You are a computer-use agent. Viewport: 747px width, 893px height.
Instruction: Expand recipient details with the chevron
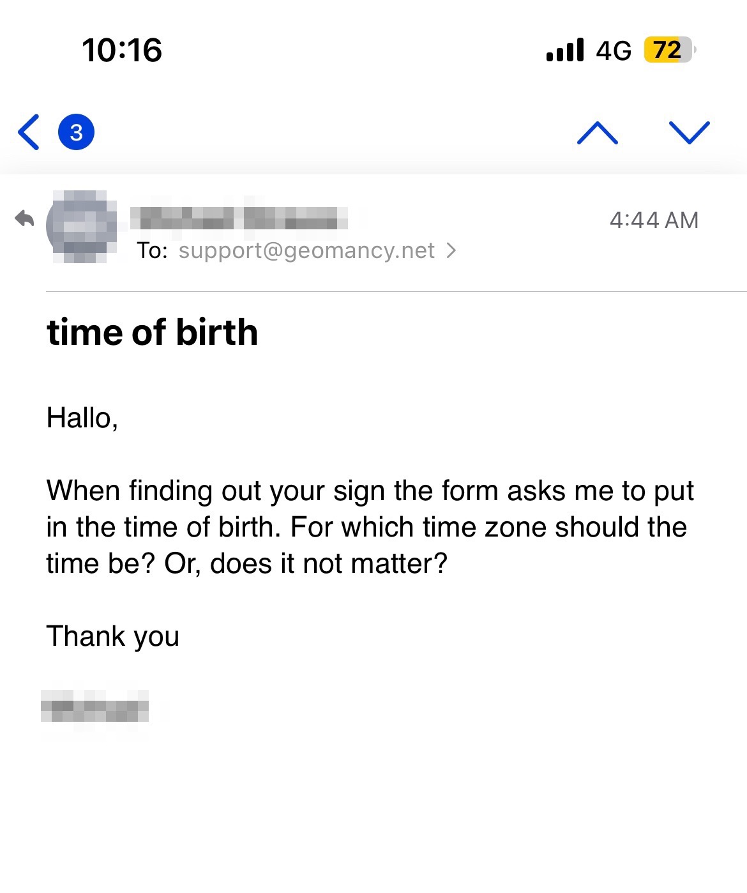point(452,250)
